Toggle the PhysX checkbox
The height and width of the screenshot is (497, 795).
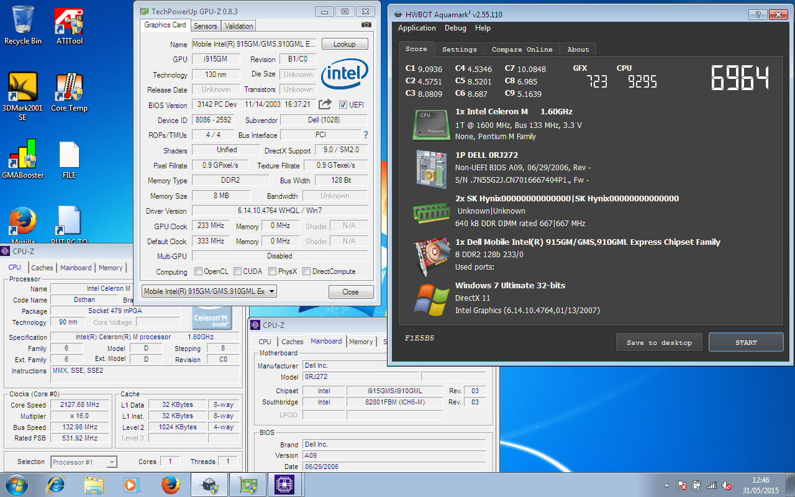coord(273,271)
